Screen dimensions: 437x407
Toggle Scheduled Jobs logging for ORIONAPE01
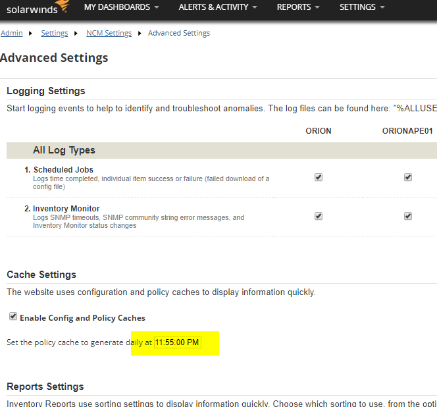[x=408, y=177]
